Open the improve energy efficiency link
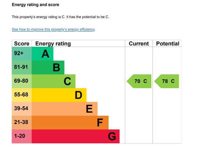Viewport: 203px width, 150px height. point(53,29)
